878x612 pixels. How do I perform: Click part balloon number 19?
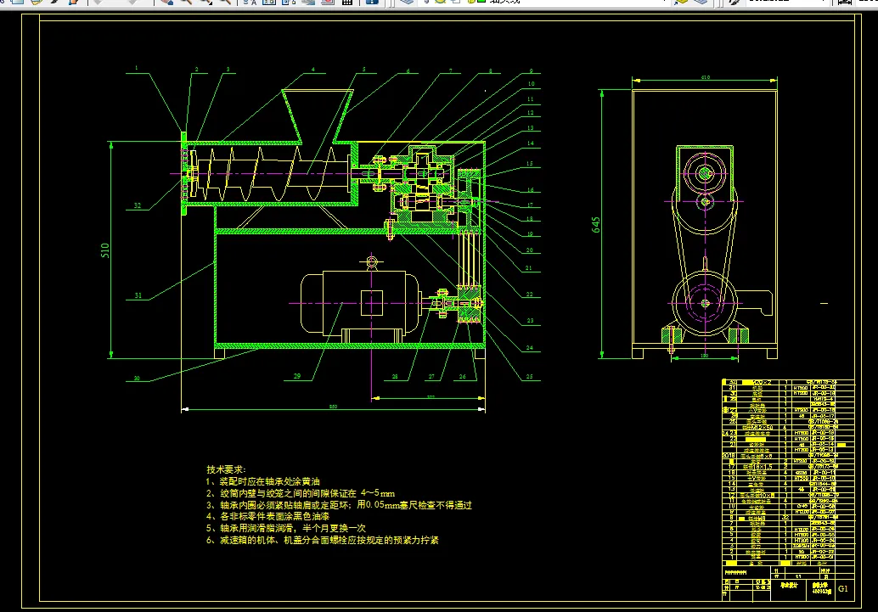click(x=530, y=234)
